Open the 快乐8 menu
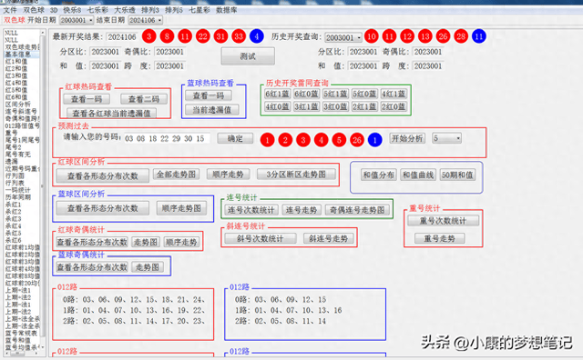The image size is (583, 360). click(72, 10)
